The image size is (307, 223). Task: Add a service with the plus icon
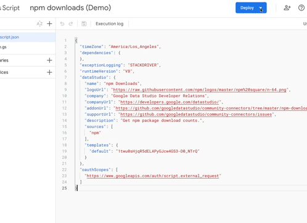click(x=49, y=72)
